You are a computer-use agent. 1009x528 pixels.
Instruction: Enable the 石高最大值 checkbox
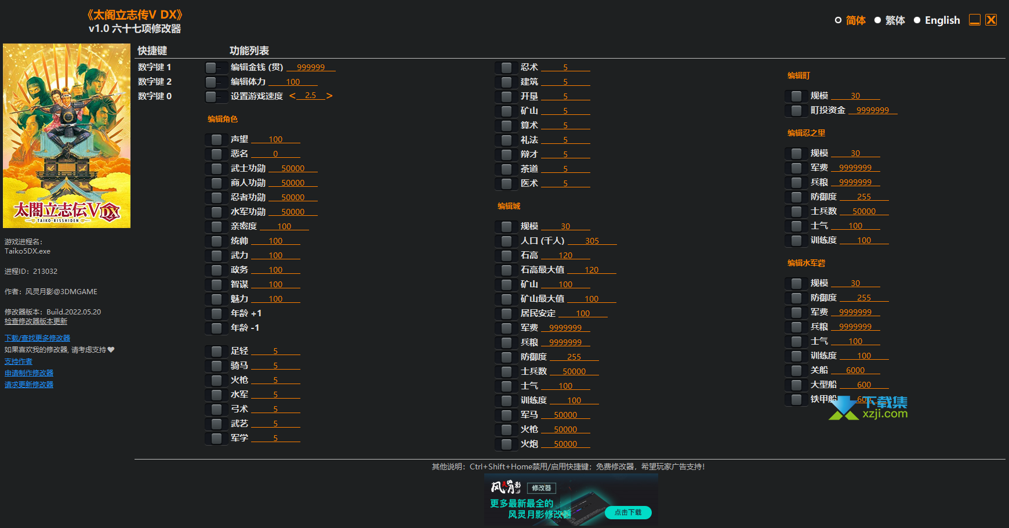pyautogui.click(x=506, y=270)
